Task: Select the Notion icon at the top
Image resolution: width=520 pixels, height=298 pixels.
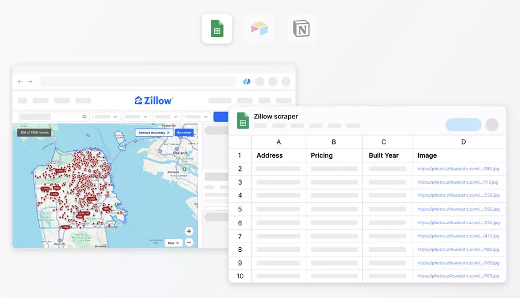Action: pyautogui.click(x=301, y=28)
